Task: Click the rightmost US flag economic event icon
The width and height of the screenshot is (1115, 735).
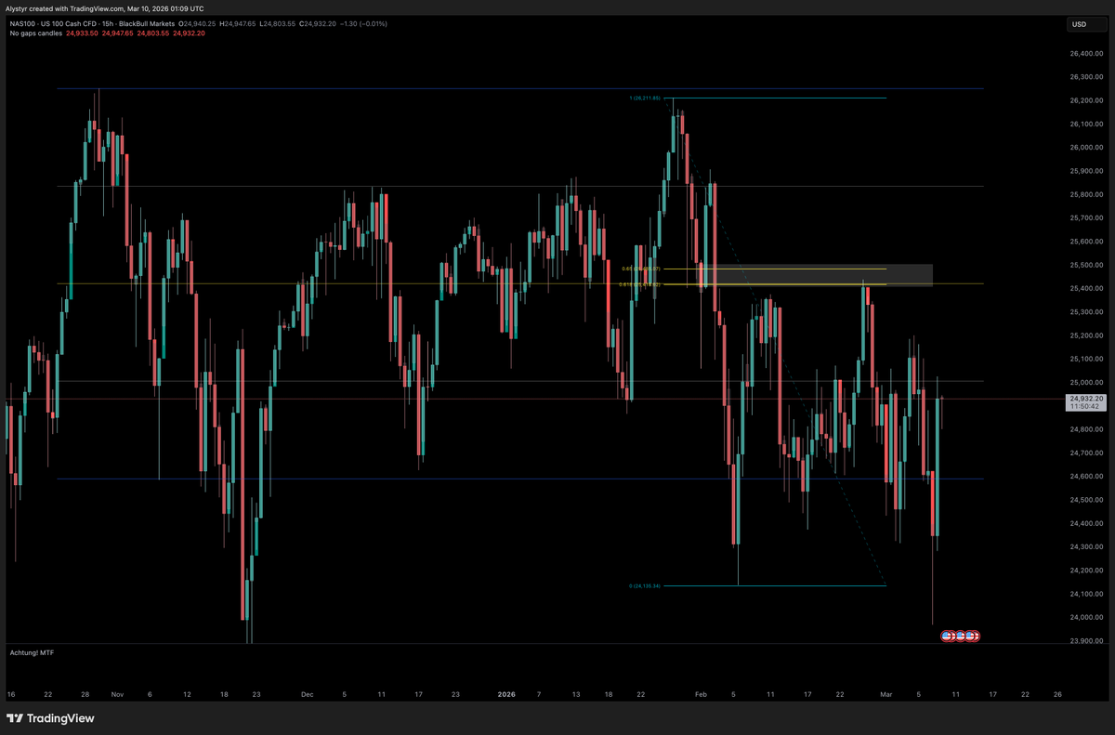Action: 974,636
